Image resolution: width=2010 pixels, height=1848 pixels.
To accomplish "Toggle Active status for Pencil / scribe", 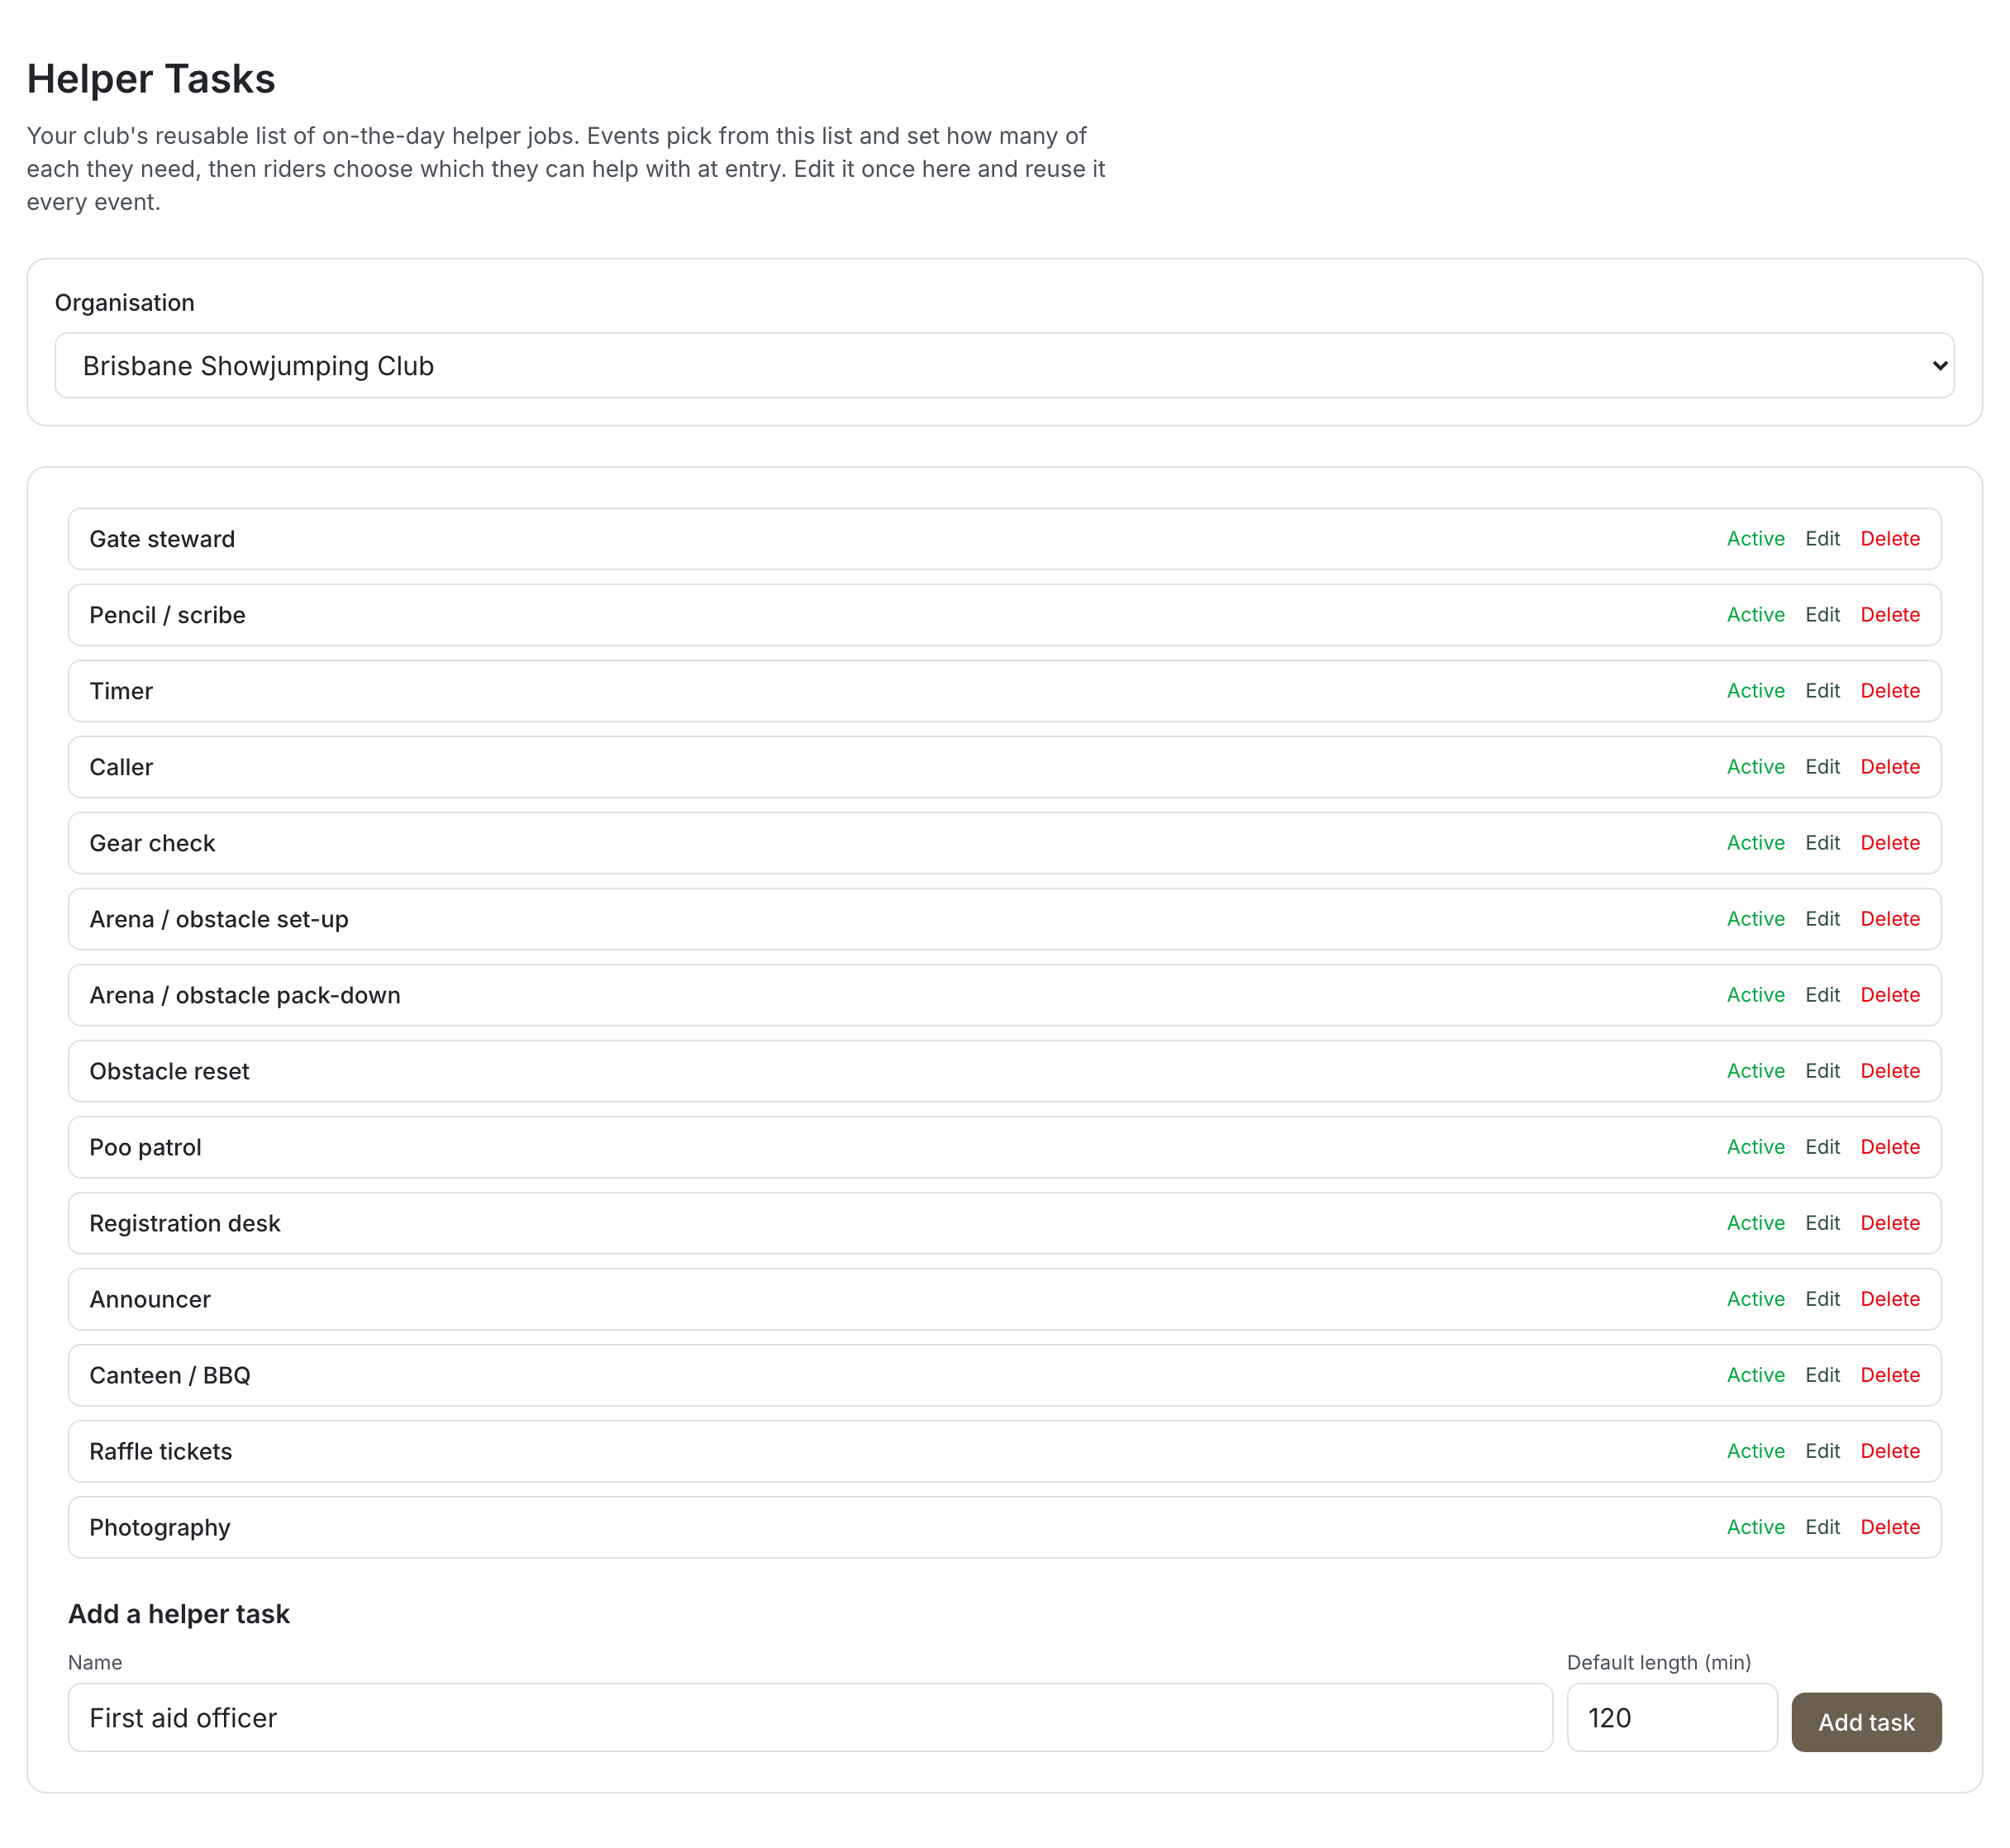I will 1755,615.
